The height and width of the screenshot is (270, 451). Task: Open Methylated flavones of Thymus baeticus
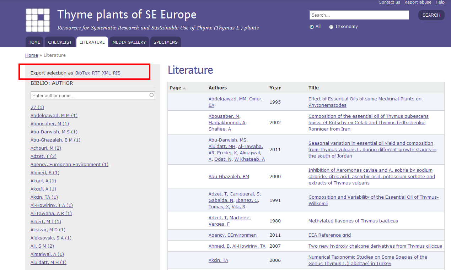(353, 221)
